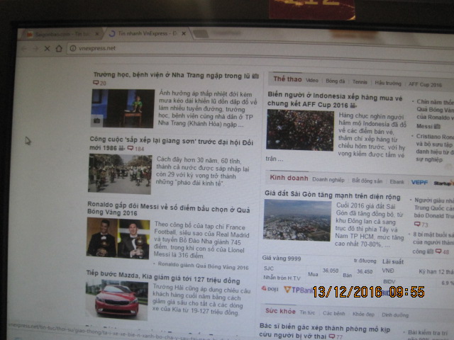The height and width of the screenshot is (340, 454).
Task: Click the DOJI logo
Action: pyautogui.click(x=270, y=288)
